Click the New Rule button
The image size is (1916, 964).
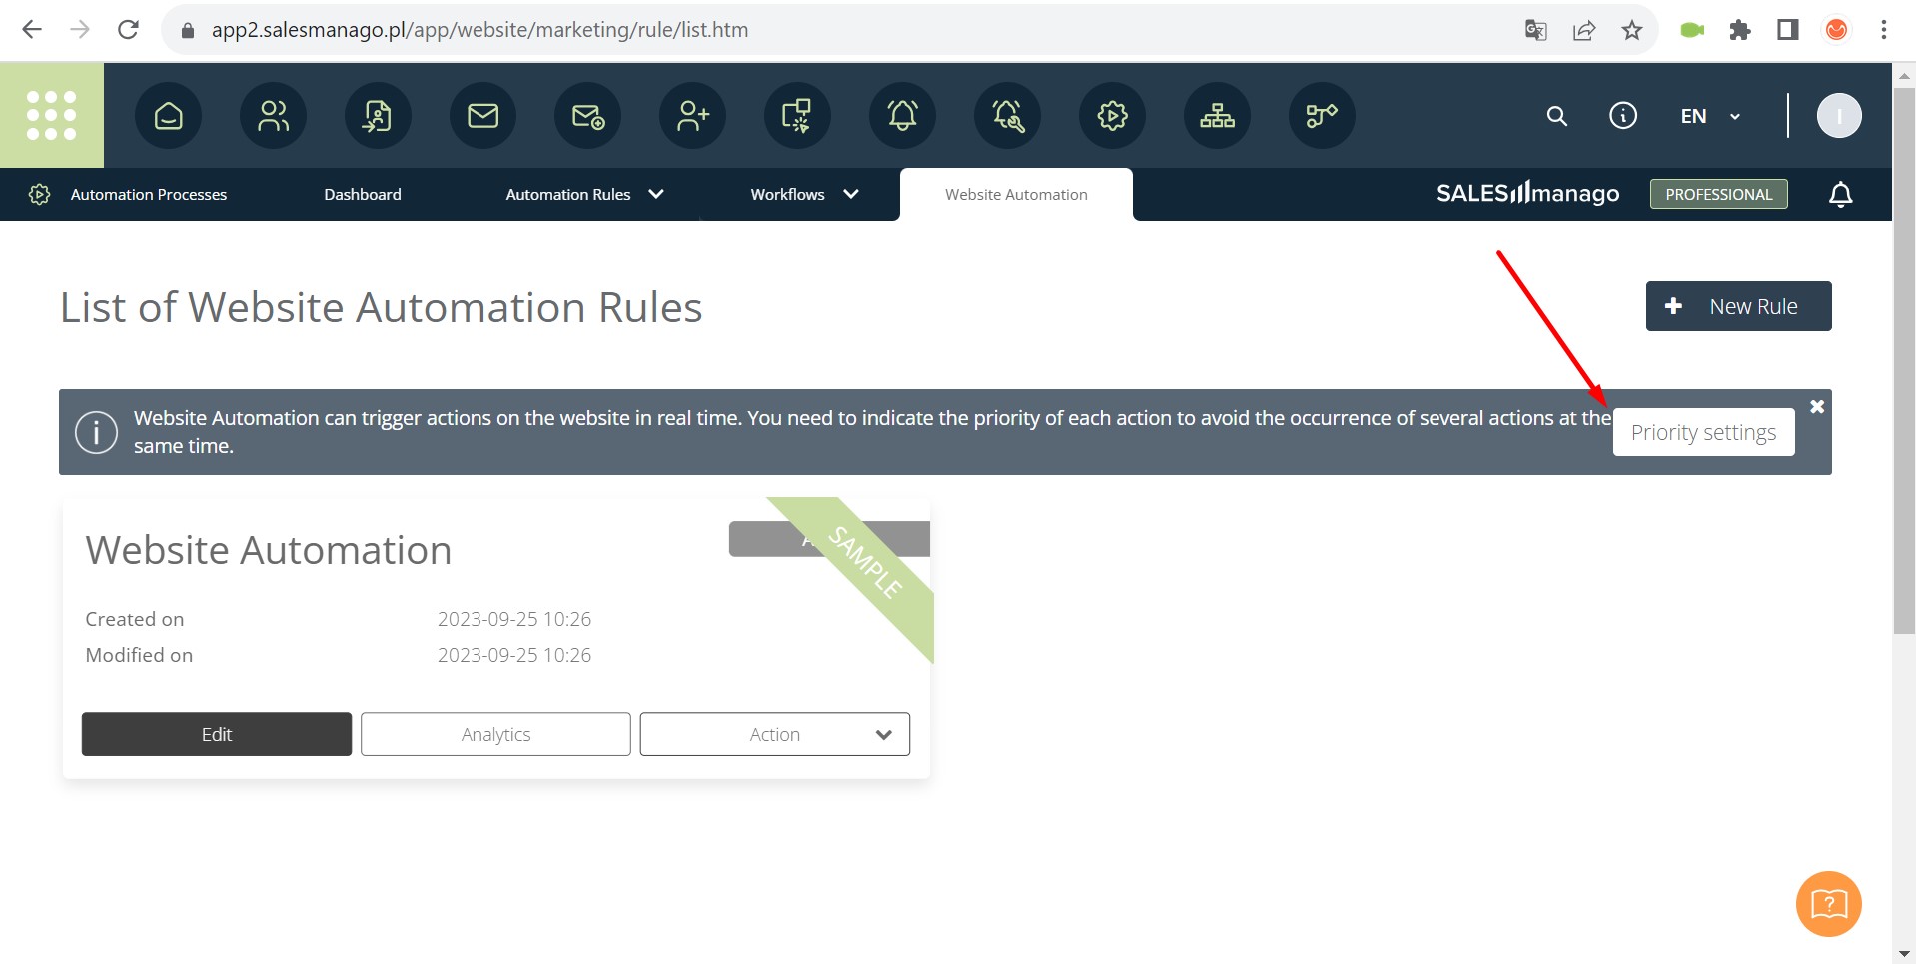1738,306
